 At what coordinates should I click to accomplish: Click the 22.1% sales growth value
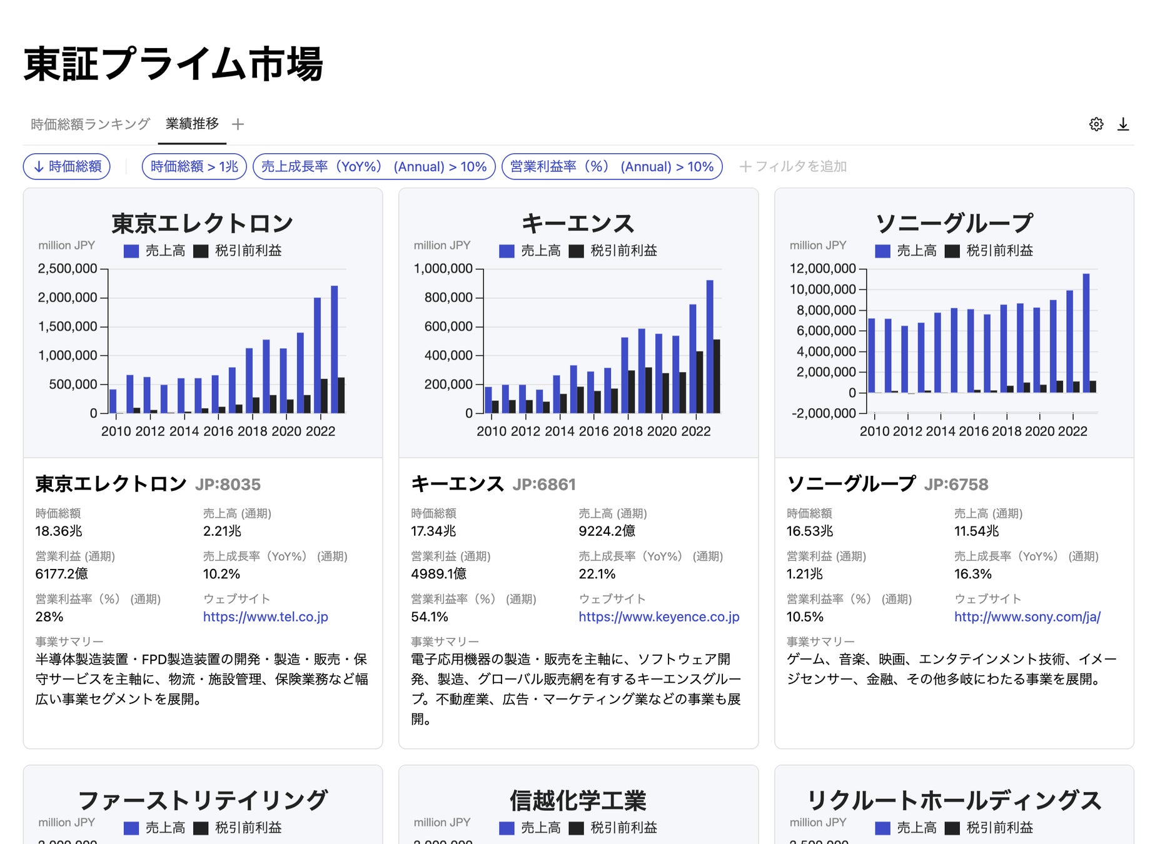coord(597,573)
